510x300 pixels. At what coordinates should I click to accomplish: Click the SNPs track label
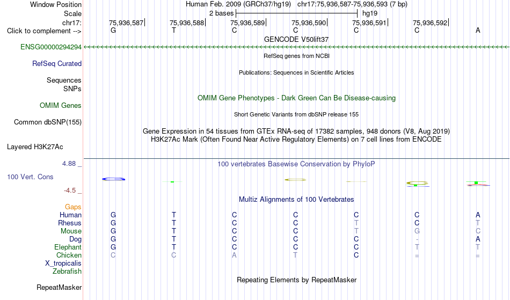[72, 89]
